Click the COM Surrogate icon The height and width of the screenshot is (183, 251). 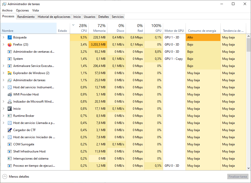10,144
